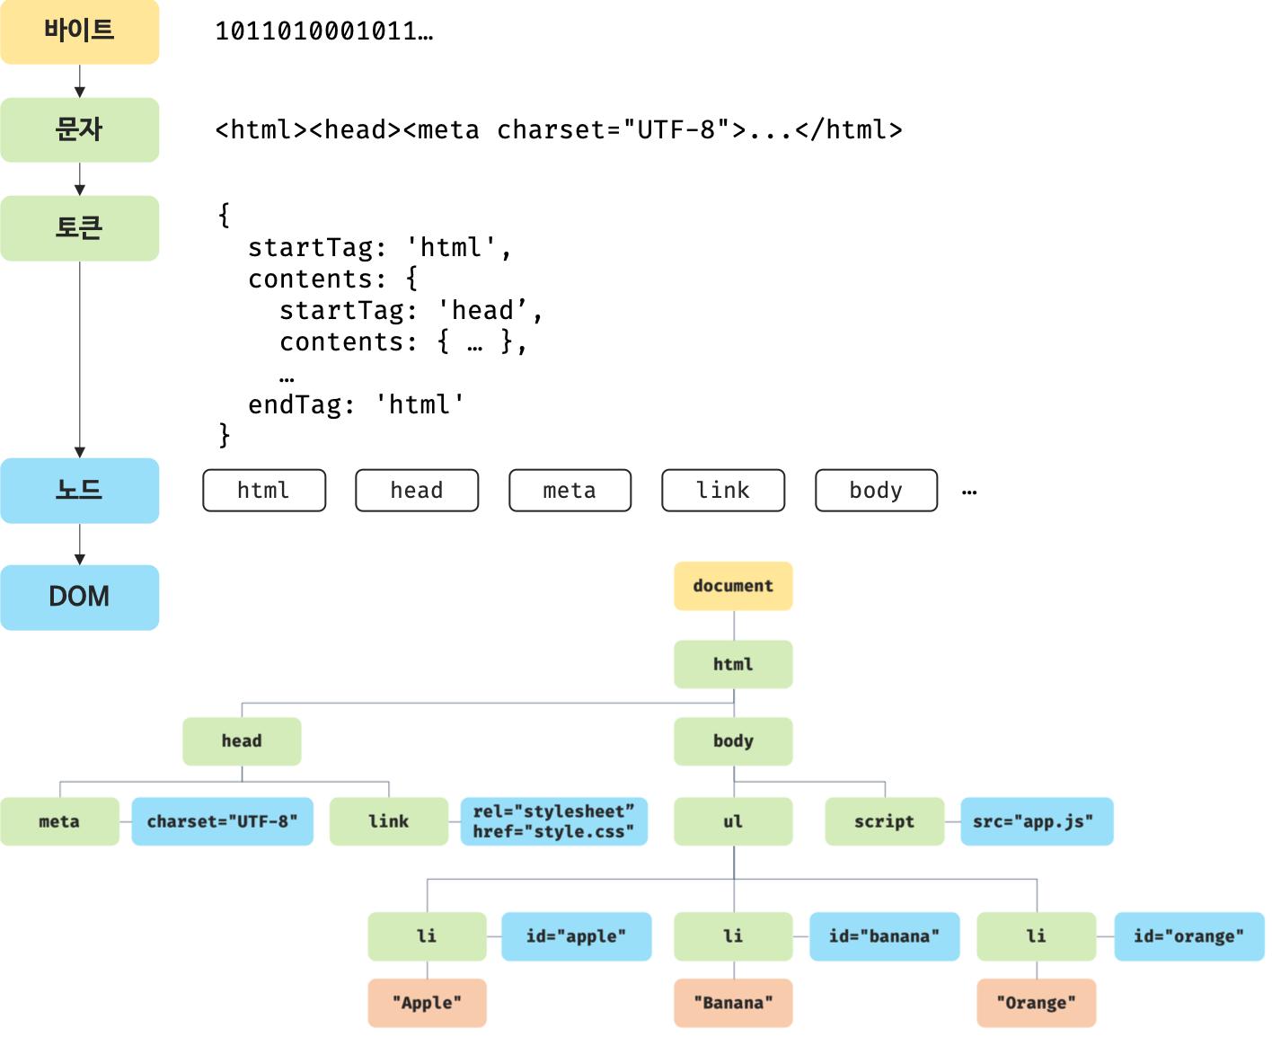Click the "Apple" text node
The image size is (1272, 1046).
tap(428, 1003)
